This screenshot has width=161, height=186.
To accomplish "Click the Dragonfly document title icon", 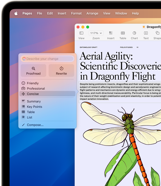I will click(x=144, y=27).
